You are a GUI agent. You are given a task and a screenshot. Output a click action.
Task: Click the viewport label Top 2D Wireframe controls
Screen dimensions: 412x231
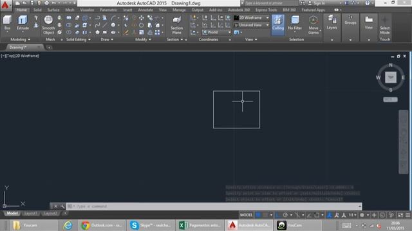point(20,56)
